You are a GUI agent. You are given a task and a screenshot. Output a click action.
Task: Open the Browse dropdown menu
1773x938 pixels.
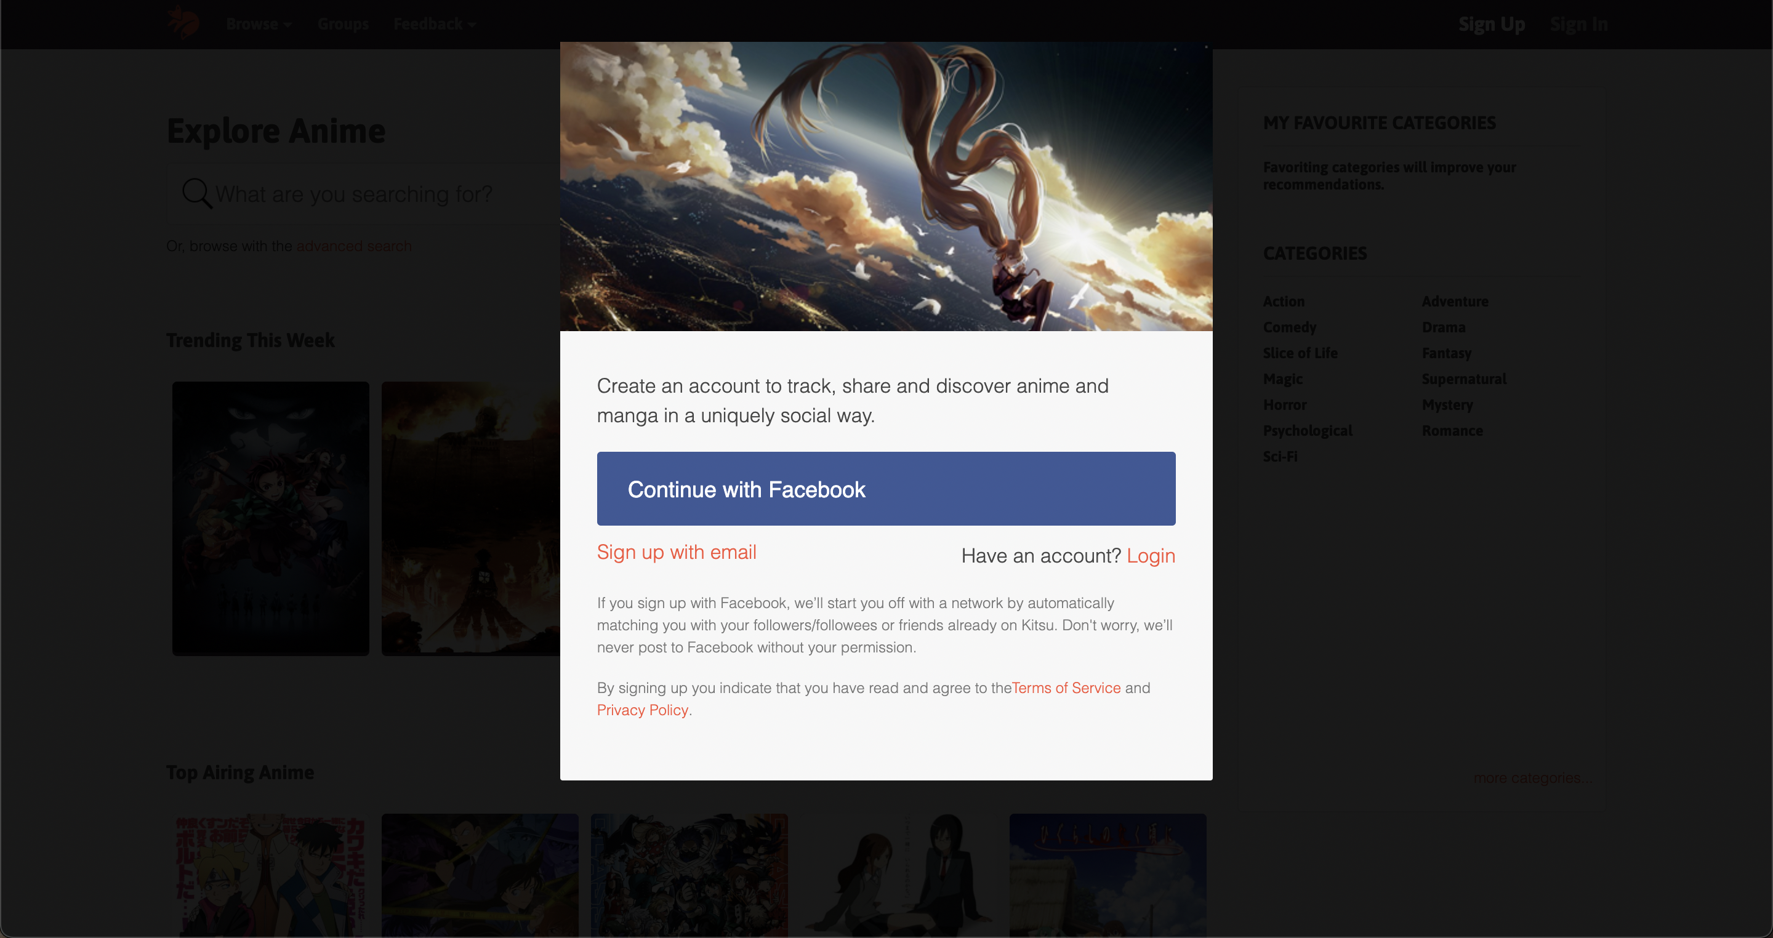(x=259, y=24)
